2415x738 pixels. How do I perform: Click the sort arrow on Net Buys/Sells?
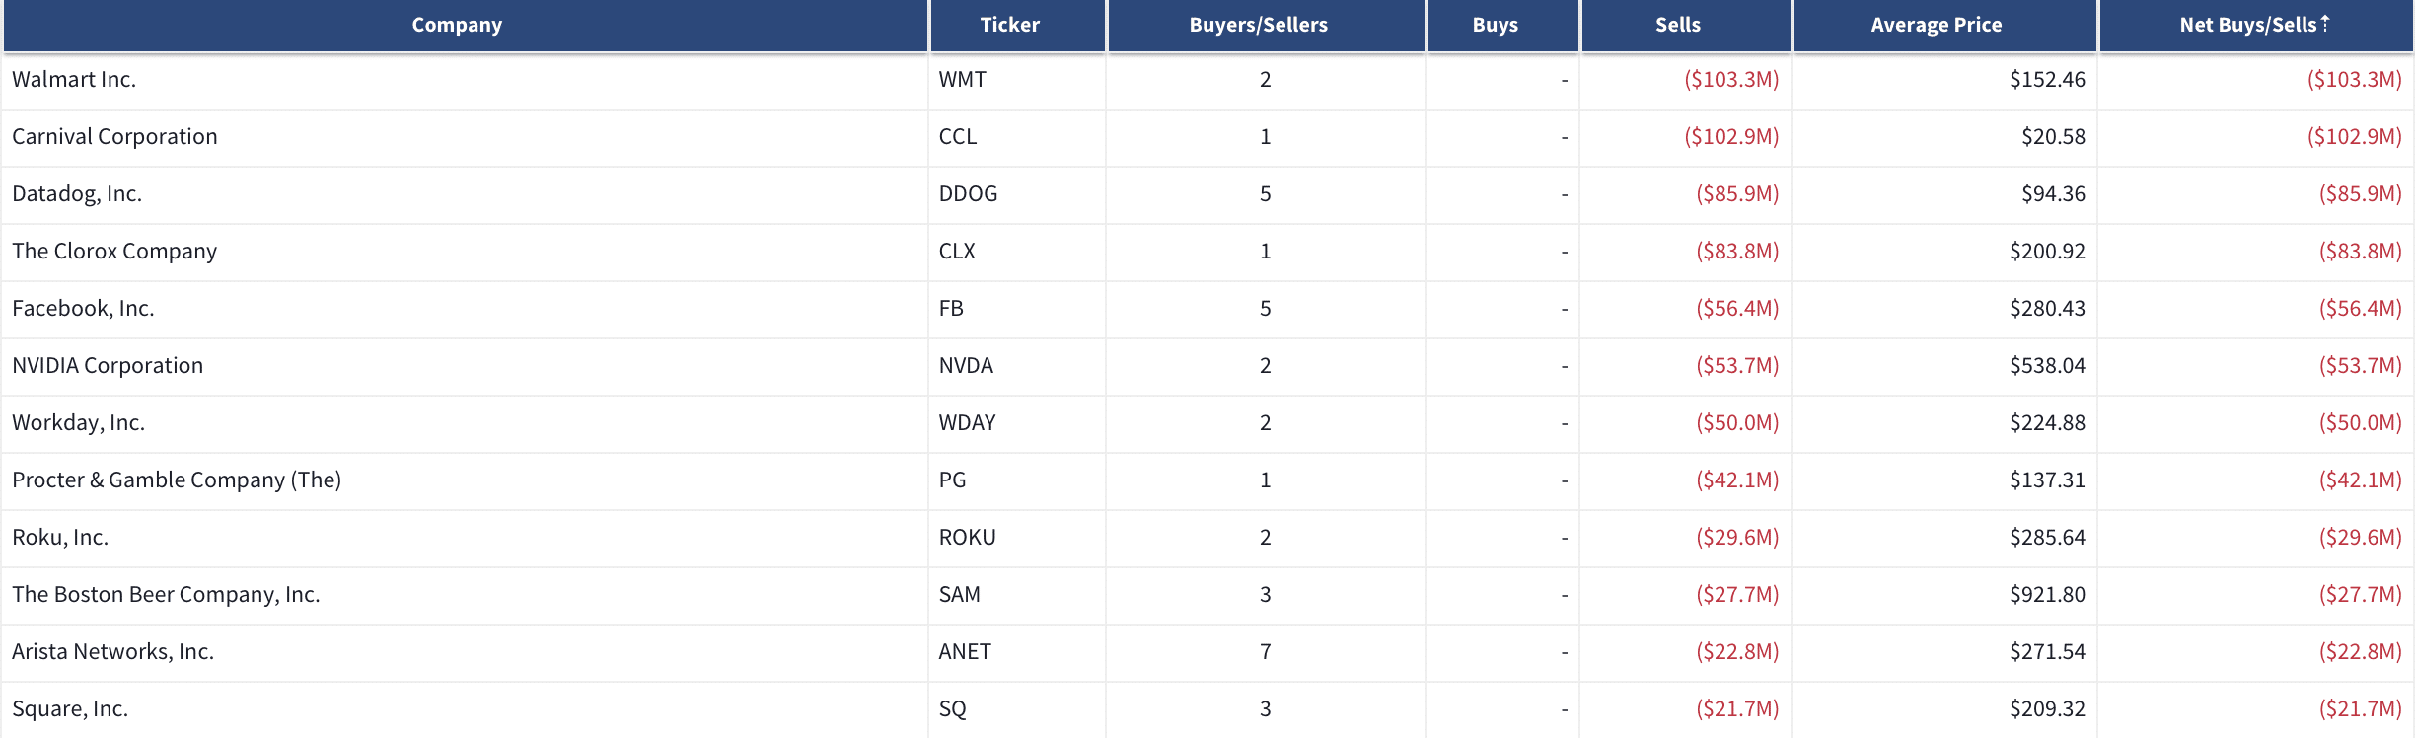coord(2325,23)
